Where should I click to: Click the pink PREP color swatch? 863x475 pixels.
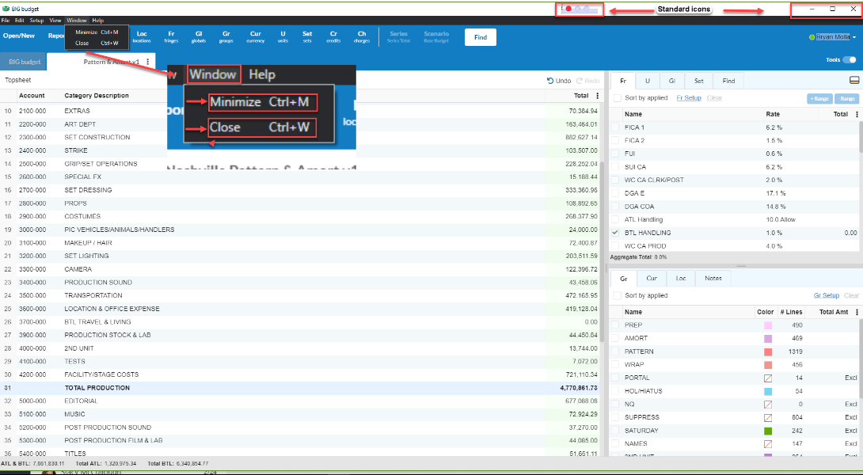pyautogui.click(x=768, y=325)
